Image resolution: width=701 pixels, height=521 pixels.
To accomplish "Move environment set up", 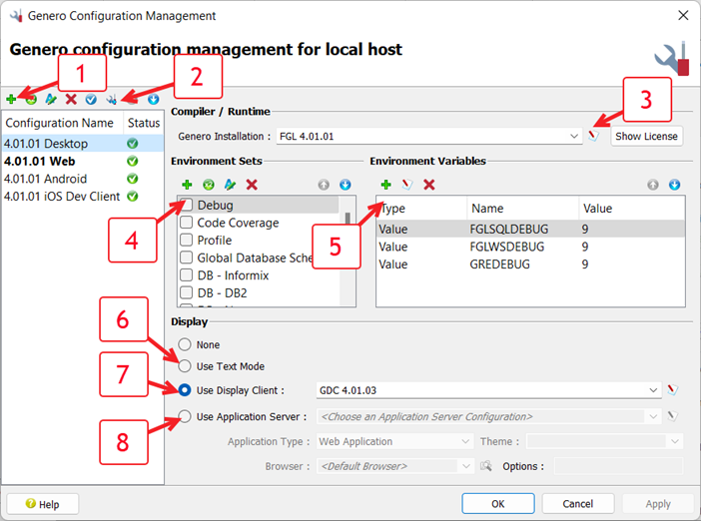I will [324, 185].
